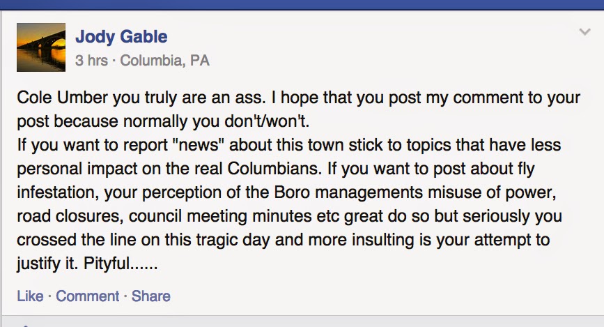Open Jody Gable's profile name link

tap(121, 36)
